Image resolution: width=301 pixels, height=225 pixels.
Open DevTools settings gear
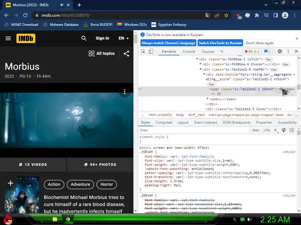click(280, 51)
